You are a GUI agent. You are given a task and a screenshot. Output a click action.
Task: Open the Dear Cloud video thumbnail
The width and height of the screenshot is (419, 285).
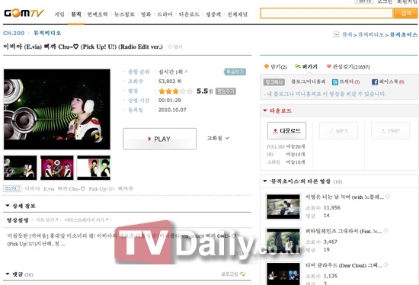pos(283,274)
